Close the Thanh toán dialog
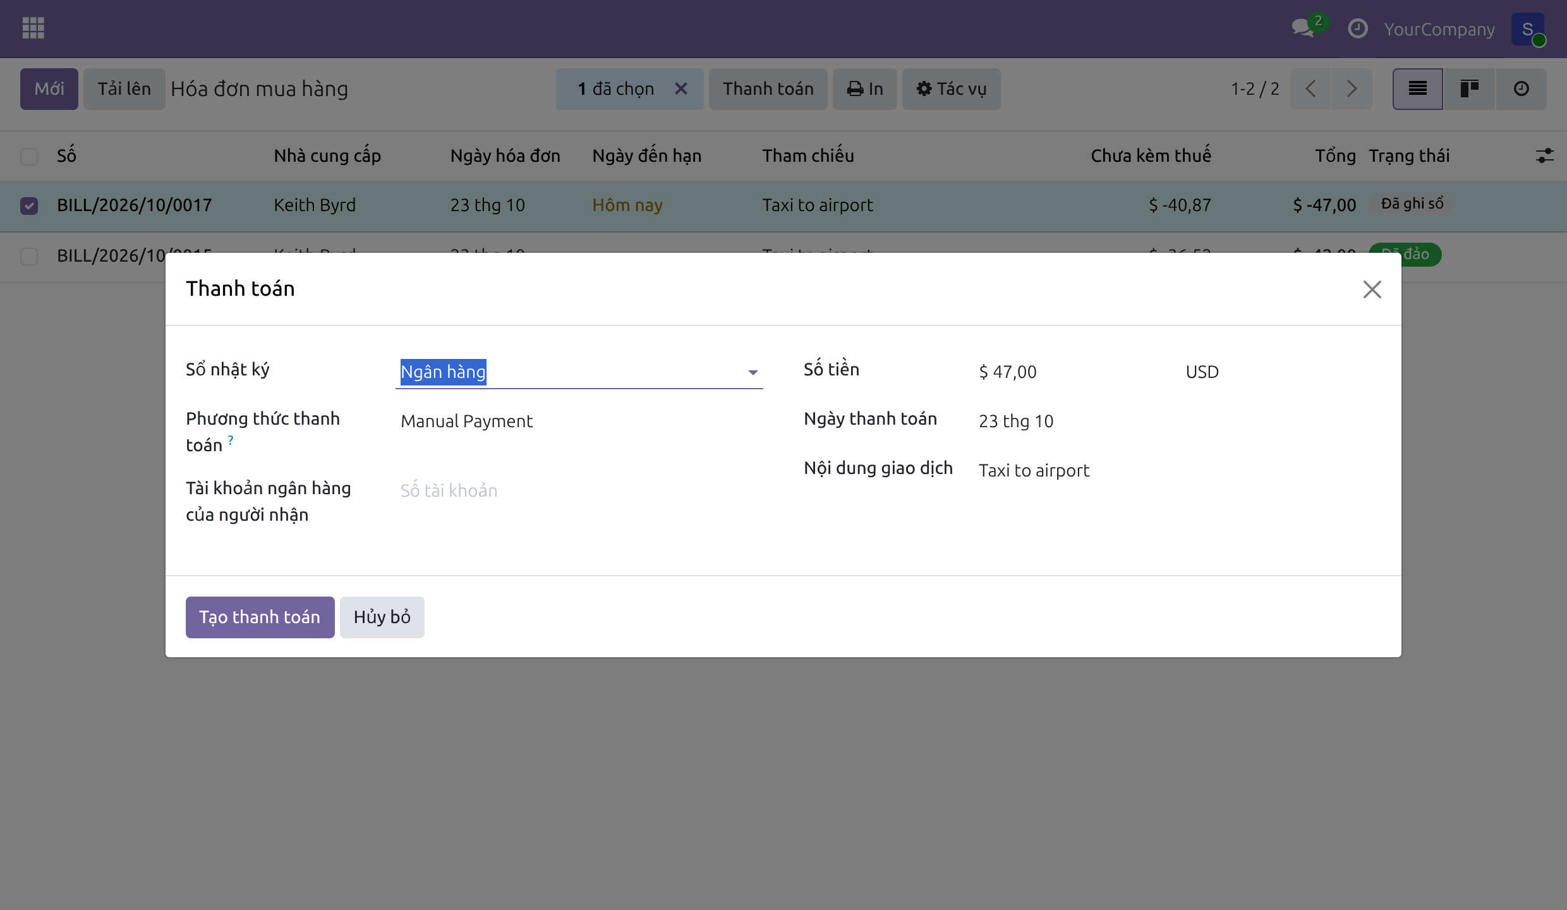The height and width of the screenshot is (910, 1567). 1372,289
